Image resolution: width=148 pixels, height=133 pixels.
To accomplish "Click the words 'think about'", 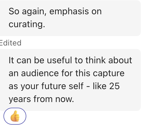I will coord(109,60).
